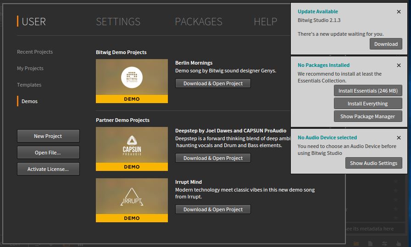
Task: Download the Bitwig Studio 2.1.3 update
Action: click(x=386, y=44)
